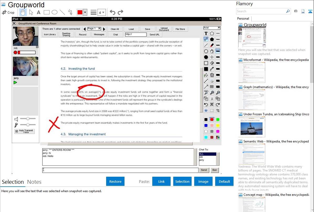Open the Personal tab in Flamory panel

243,19
